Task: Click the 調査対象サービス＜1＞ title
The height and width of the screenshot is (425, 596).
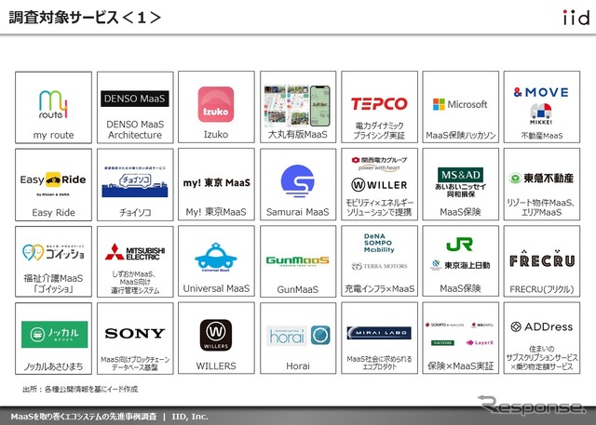Action: (x=85, y=18)
